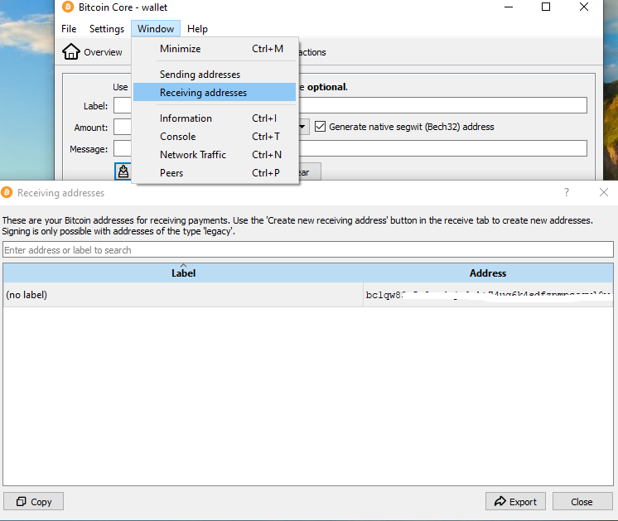Click the Message input field

tap(350, 148)
